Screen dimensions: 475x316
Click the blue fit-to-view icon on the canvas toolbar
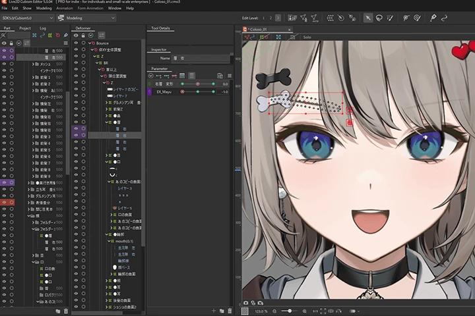coord(278,37)
